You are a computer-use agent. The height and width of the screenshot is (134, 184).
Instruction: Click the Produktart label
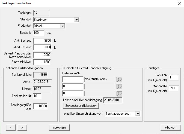(25, 26)
